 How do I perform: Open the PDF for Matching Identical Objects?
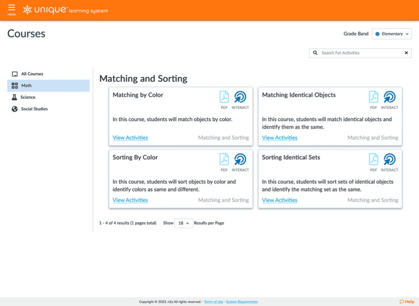coord(374,98)
